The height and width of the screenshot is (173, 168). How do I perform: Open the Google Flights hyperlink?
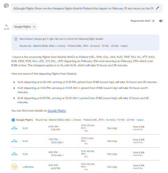pos(57,111)
